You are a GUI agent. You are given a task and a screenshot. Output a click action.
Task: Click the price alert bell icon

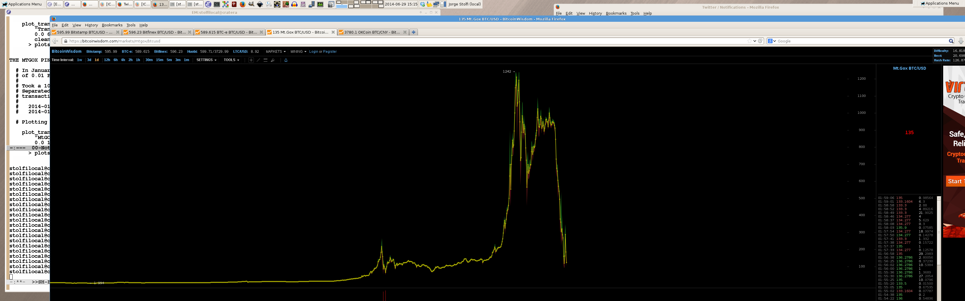tap(286, 60)
